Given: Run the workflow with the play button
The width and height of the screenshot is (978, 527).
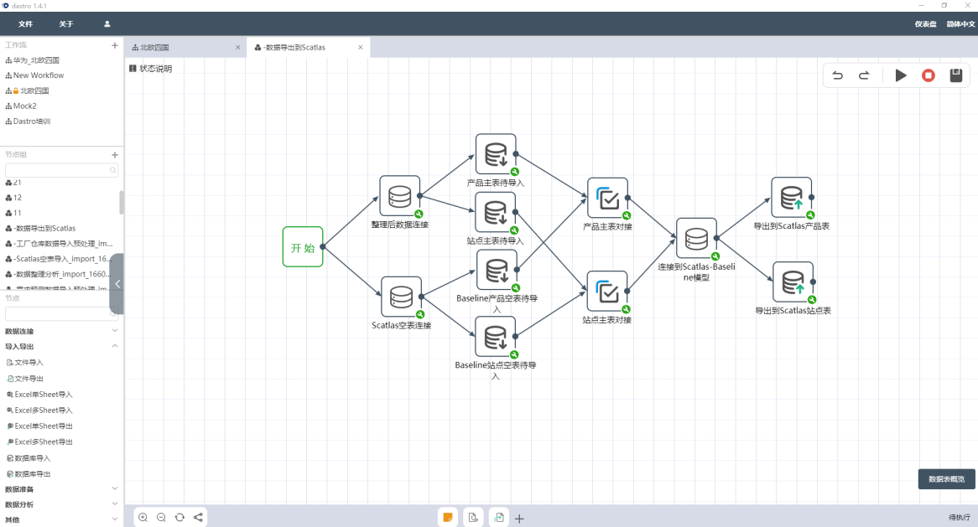Looking at the screenshot, I should pyautogui.click(x=901, y=75).
